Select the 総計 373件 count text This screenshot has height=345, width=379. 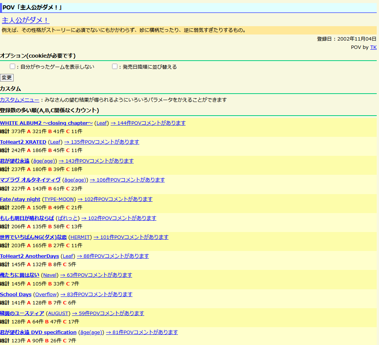pos(12,131)
